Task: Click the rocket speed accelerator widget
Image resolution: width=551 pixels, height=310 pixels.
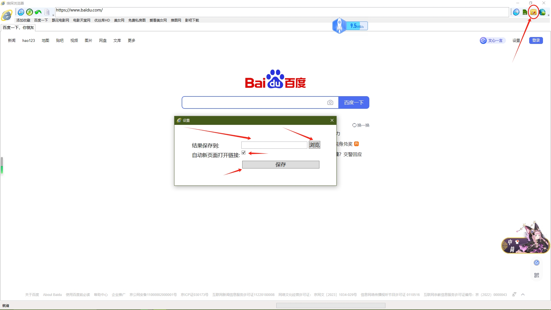Action: click(350, 26)
